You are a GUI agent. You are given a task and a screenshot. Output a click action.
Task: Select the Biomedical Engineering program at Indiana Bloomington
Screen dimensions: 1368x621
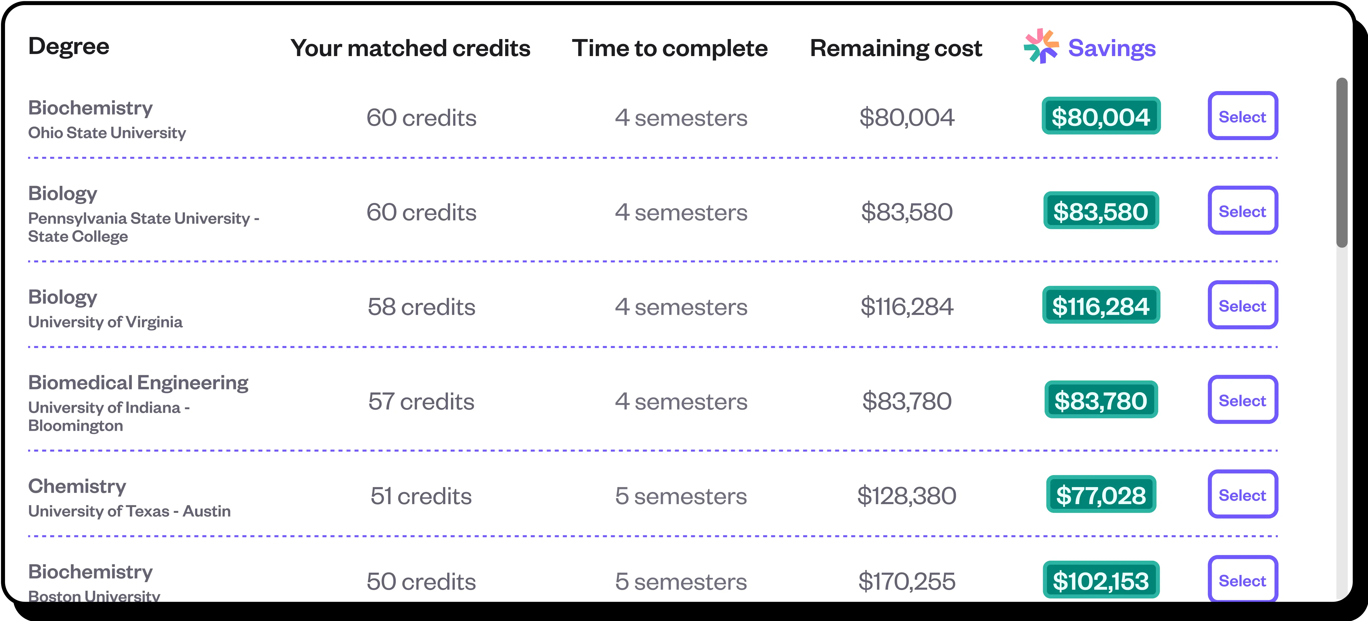(x=1243, y=400)
